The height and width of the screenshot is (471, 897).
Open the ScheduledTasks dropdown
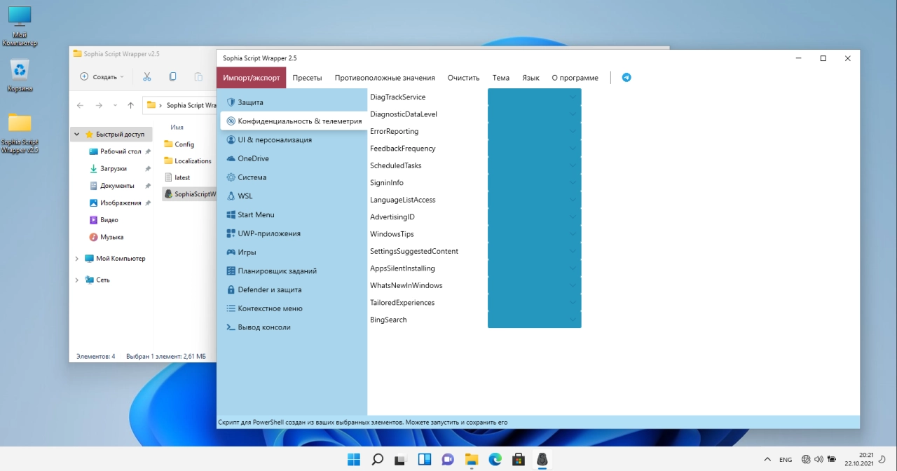535,165
